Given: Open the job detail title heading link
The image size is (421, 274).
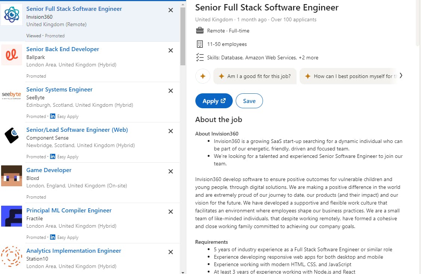Looking at the screenshot, I should [x=267, y=7].
